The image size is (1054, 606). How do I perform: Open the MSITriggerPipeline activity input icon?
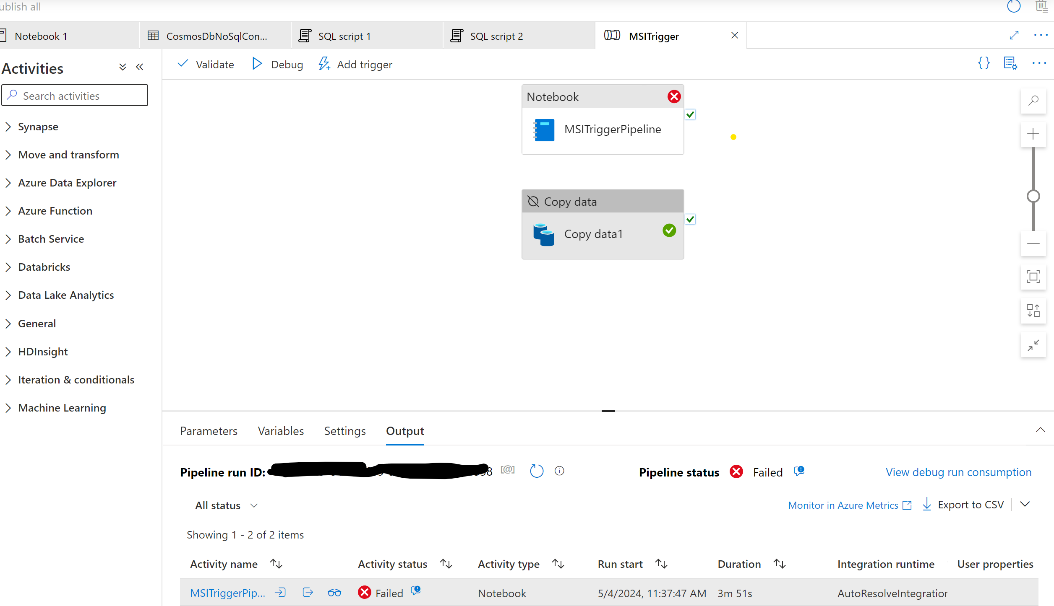pyautogui.click(x=280, y=593)
